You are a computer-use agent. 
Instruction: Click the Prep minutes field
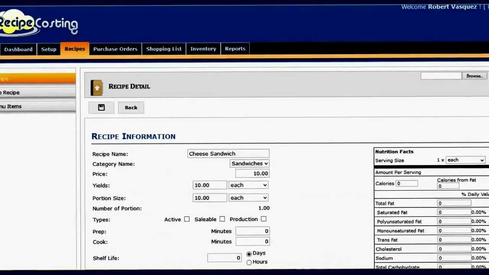(x=253, y=231)
